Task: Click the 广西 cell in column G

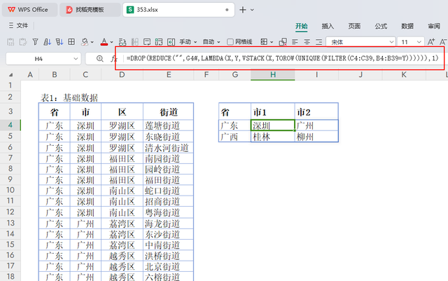Action: pos(235,137)
